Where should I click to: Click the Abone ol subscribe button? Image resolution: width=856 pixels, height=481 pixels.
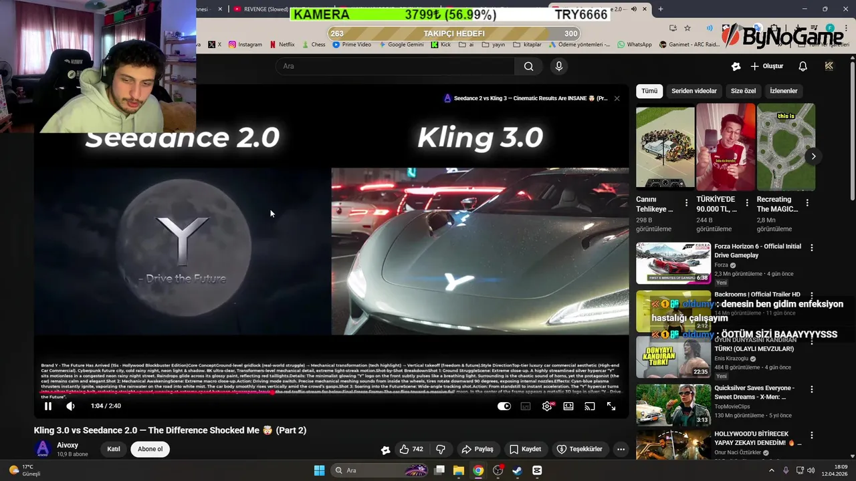pyautogui.click(x=150, y=449)
